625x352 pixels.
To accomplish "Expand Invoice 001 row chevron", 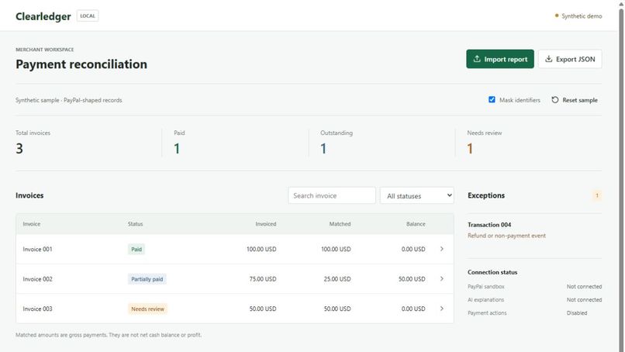I will coord(442,249).
